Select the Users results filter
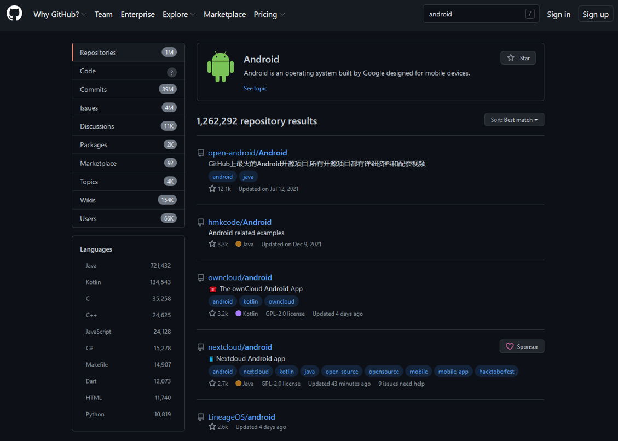The height and width of the screenshot is (441, 618). click(x=129, y=219)
